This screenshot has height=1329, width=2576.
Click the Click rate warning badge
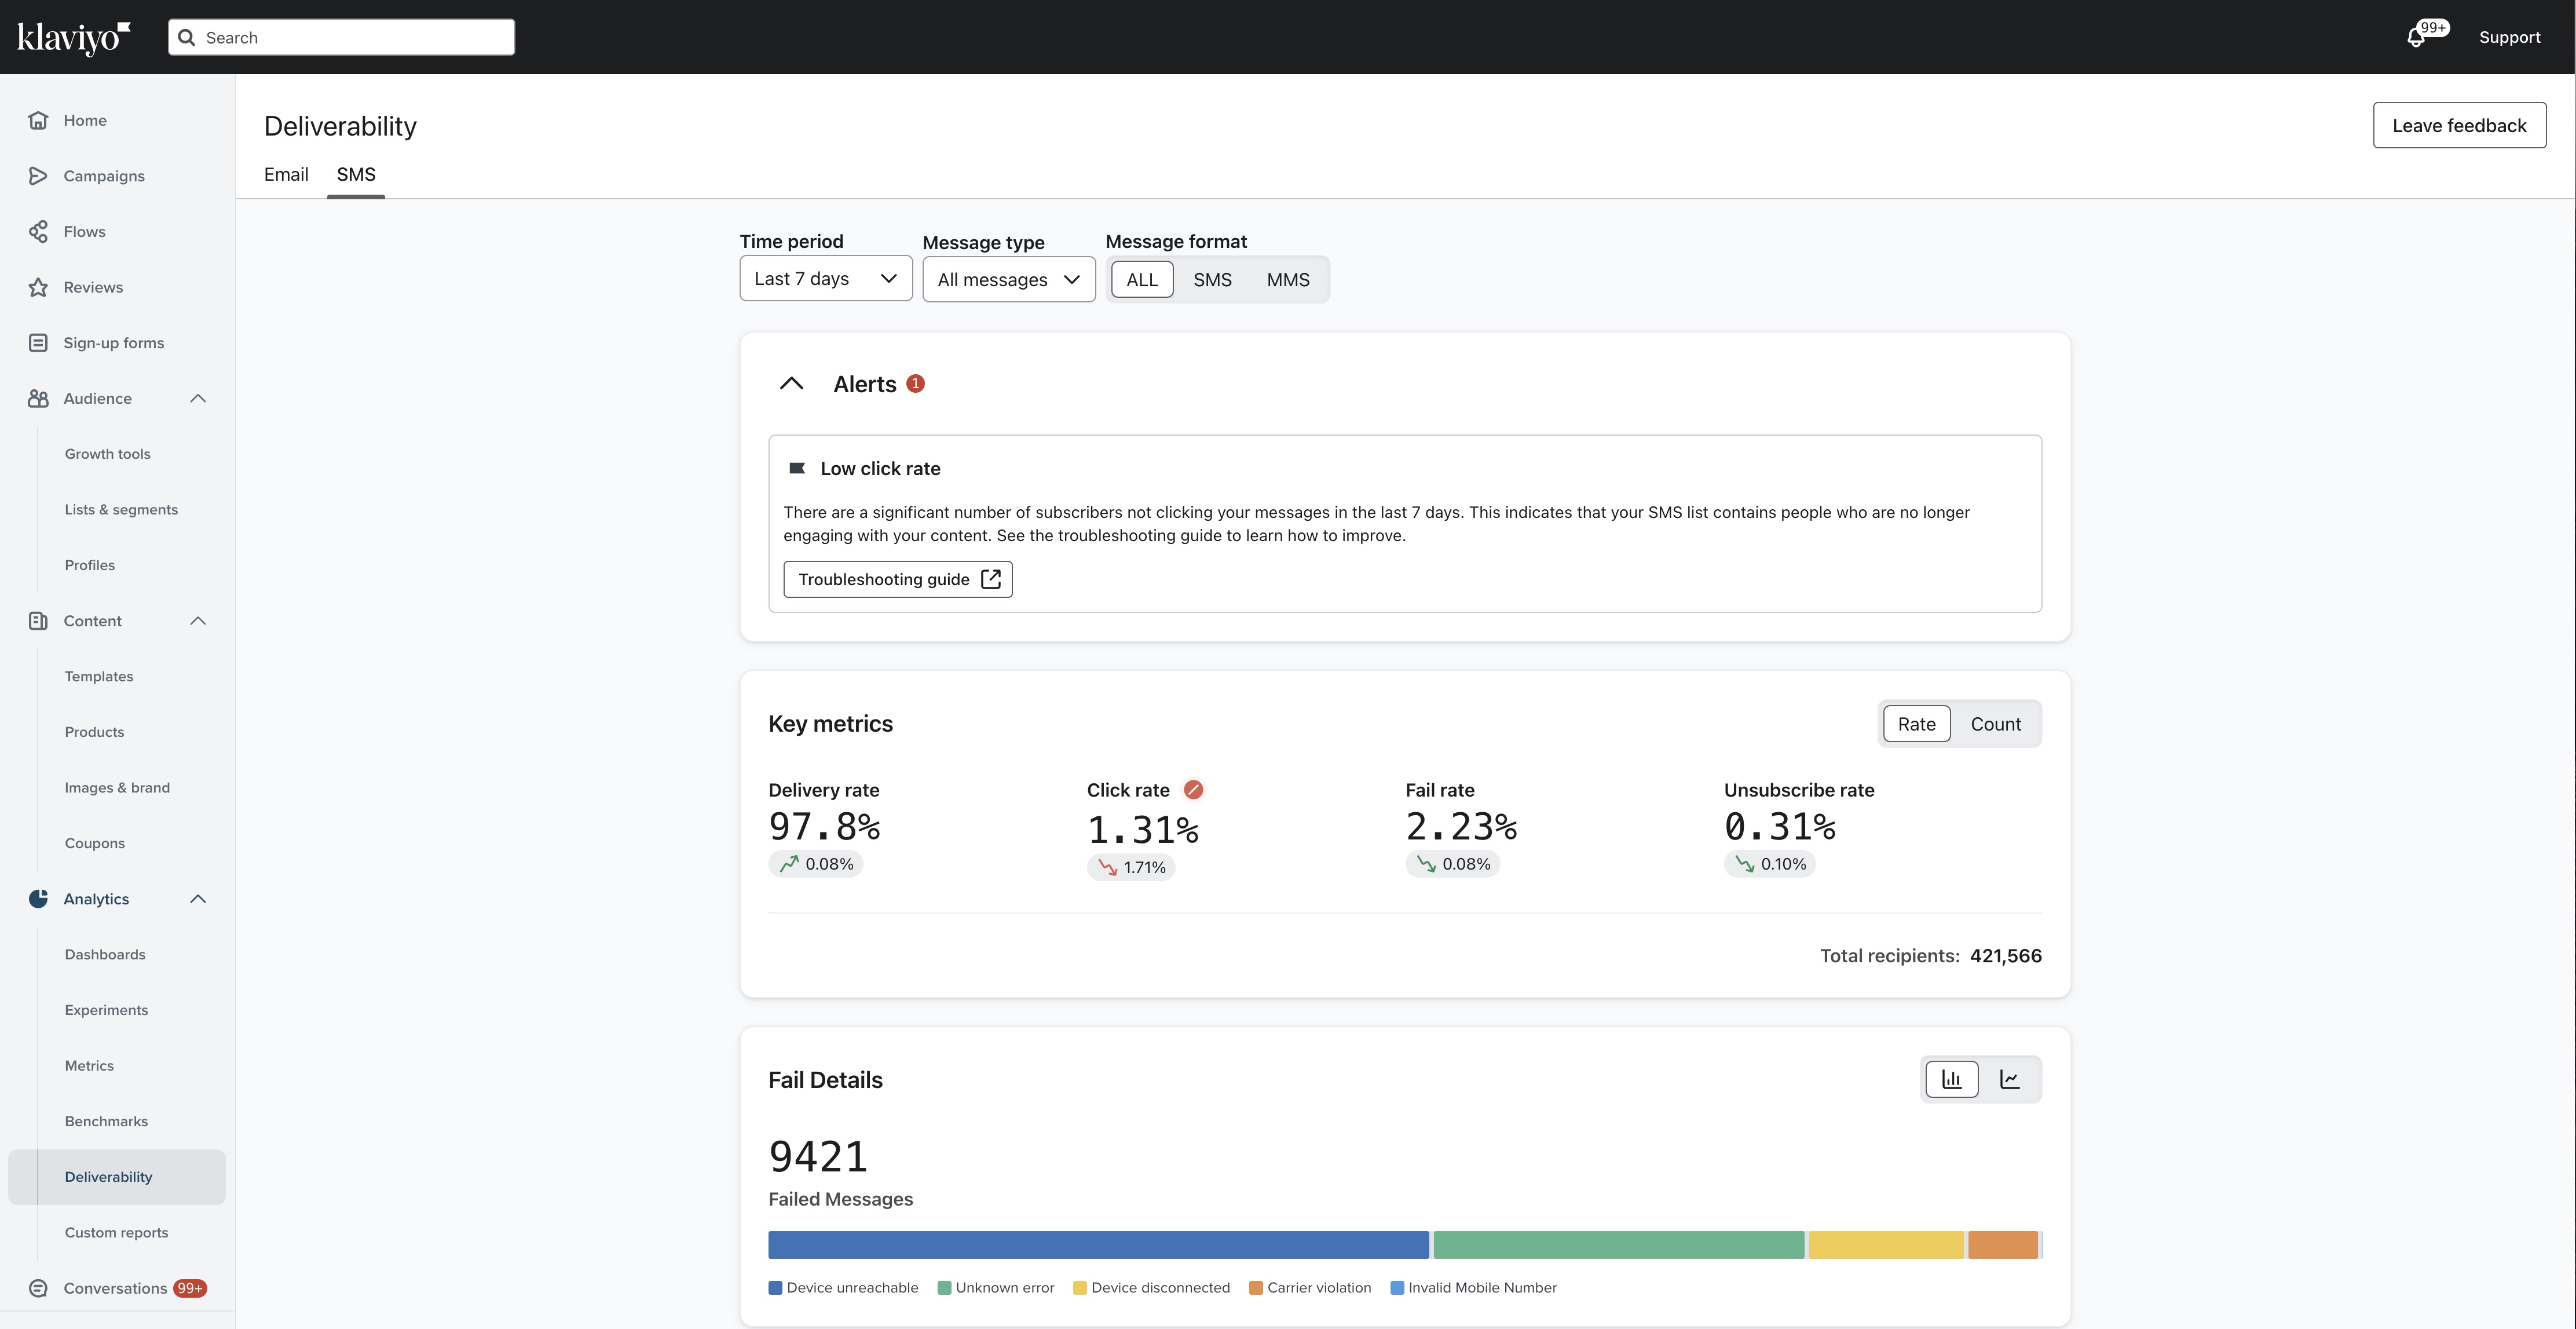coord(1193,789)
